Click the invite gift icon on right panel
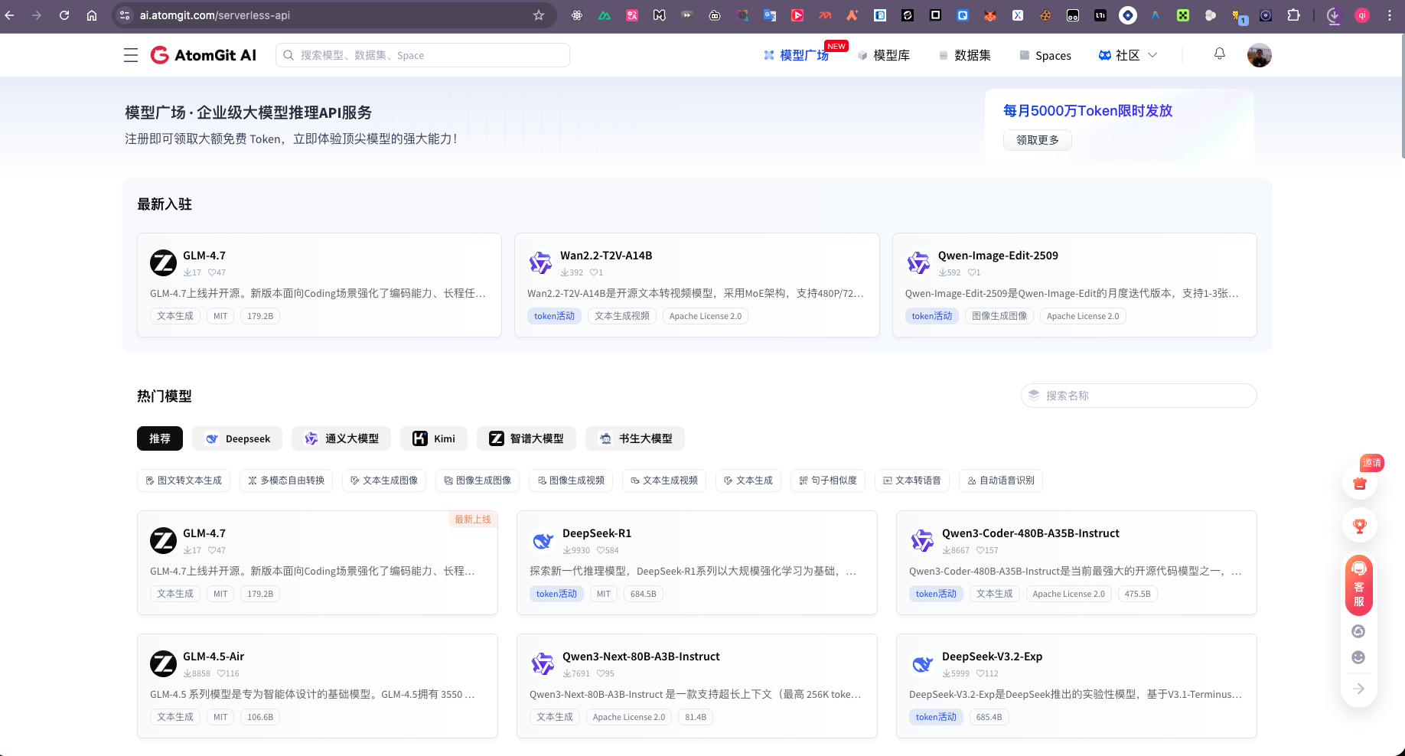The height and width of the screenshot is (756, 1405). click(1359, 483)
